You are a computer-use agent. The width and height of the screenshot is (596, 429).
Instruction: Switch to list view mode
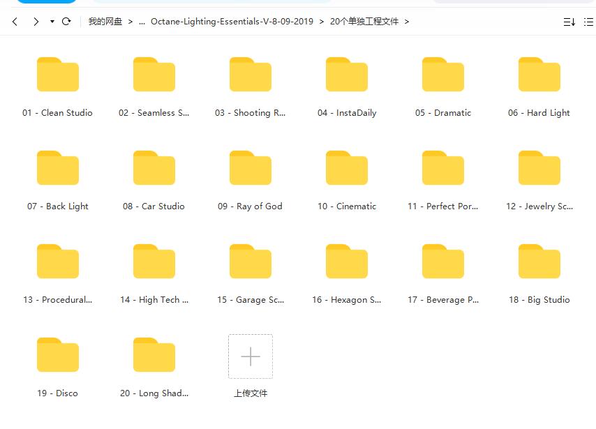pyautogui.click(x=588, y=22)
